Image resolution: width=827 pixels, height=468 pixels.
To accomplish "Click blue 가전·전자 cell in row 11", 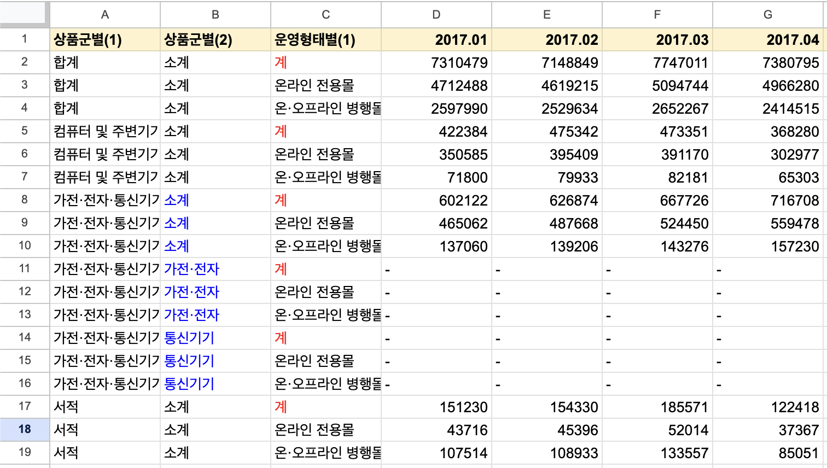I will tap(216, 269).
